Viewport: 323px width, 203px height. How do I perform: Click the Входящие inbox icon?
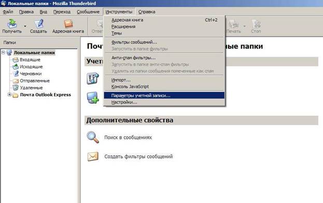[x=16, y=60]
